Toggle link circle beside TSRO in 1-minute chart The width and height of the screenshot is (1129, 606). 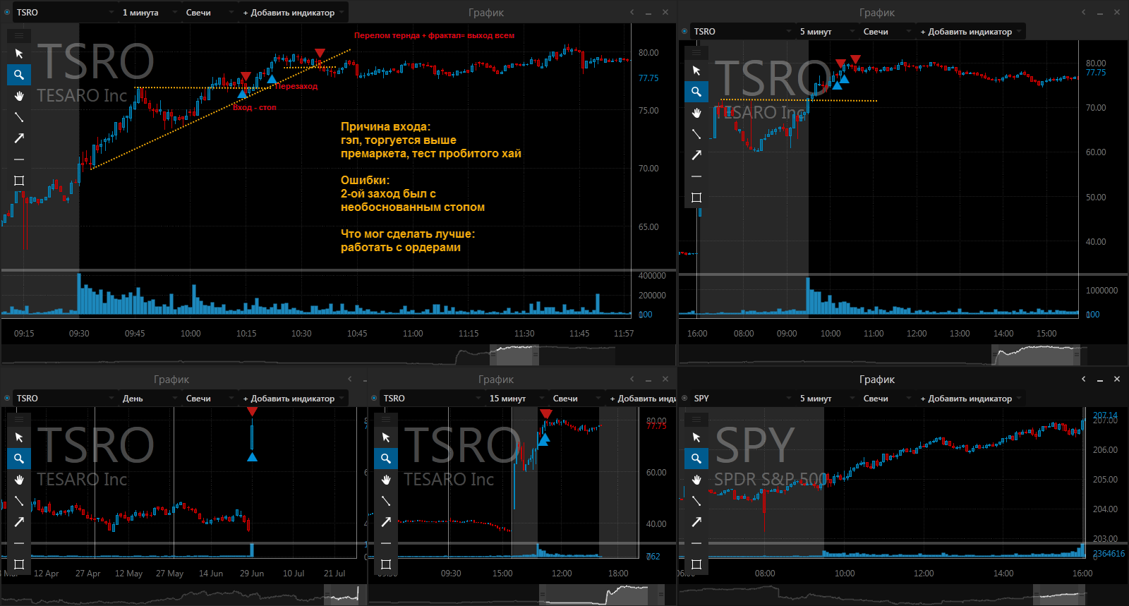[x=7, y=12]
